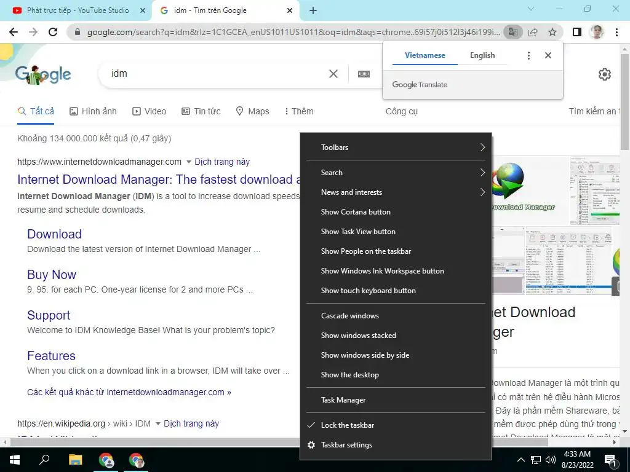Open Internet Download Manager result title
630x472 pixels.
pos(159,179)
